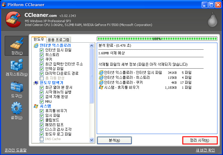This screenshot has height=155, width=223.
Task: Open the 온라인 도움말 link
Action: (16, 150)
